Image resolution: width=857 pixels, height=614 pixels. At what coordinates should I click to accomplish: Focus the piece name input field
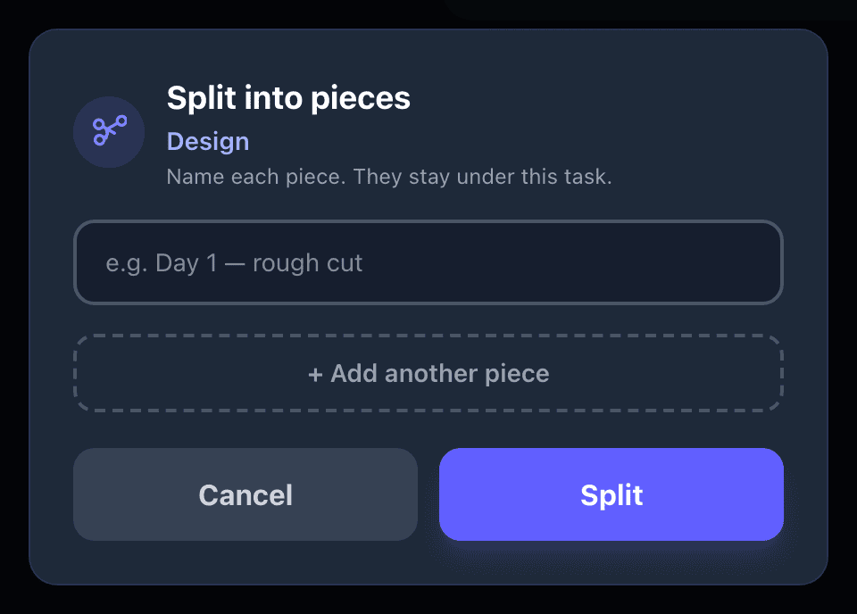[428, 262]
